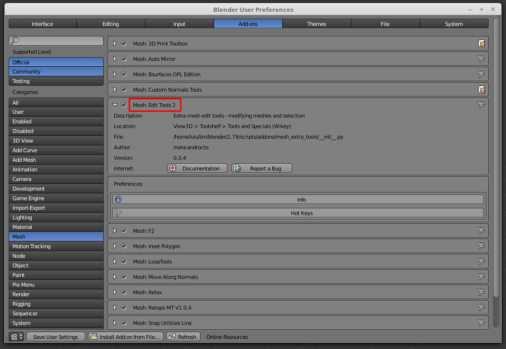Image resolution: width=506 pixels, height=349 pixels.
Task: Refresh the add-ons list
Action: click(x=183, y=337)
